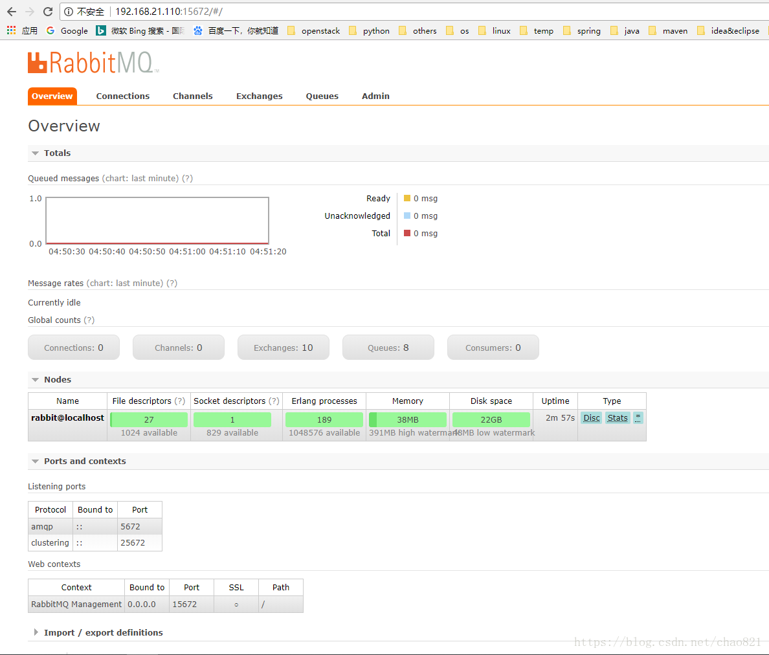Click the 27 file descriptors bar
This screenshot has height=655, width=769.
click(149, 419)
